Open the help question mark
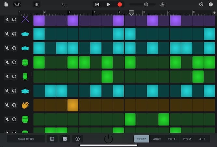This screenshot has height=147, width=217. [211, 5]
